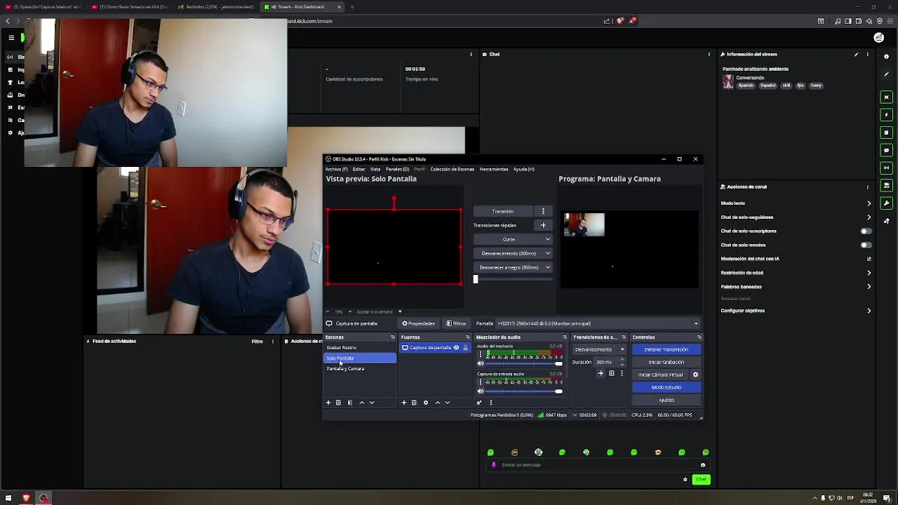Expand Desvanecer a negro (300ms) dropdown
Screen dimensions: 898x505
tap(548, 267)
